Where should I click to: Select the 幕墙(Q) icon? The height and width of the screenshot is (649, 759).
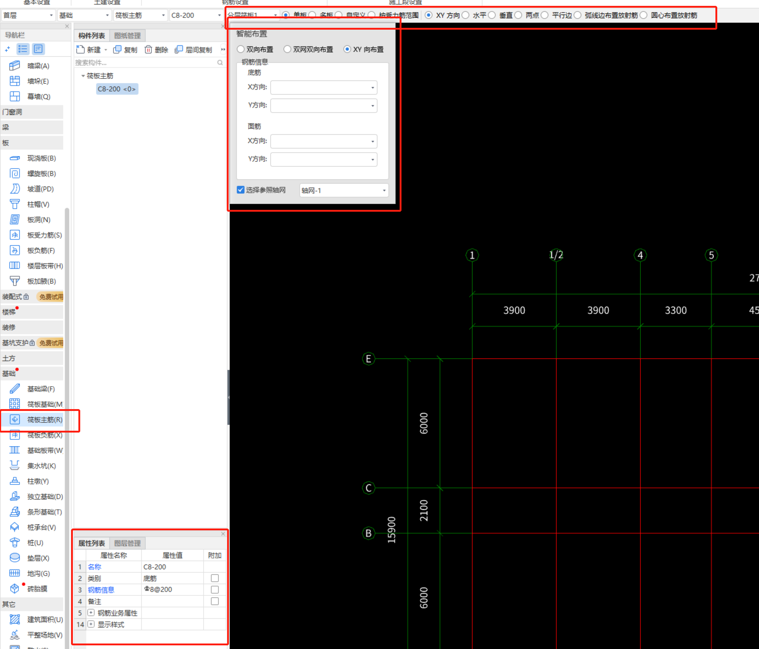click(x=15, y=97)
